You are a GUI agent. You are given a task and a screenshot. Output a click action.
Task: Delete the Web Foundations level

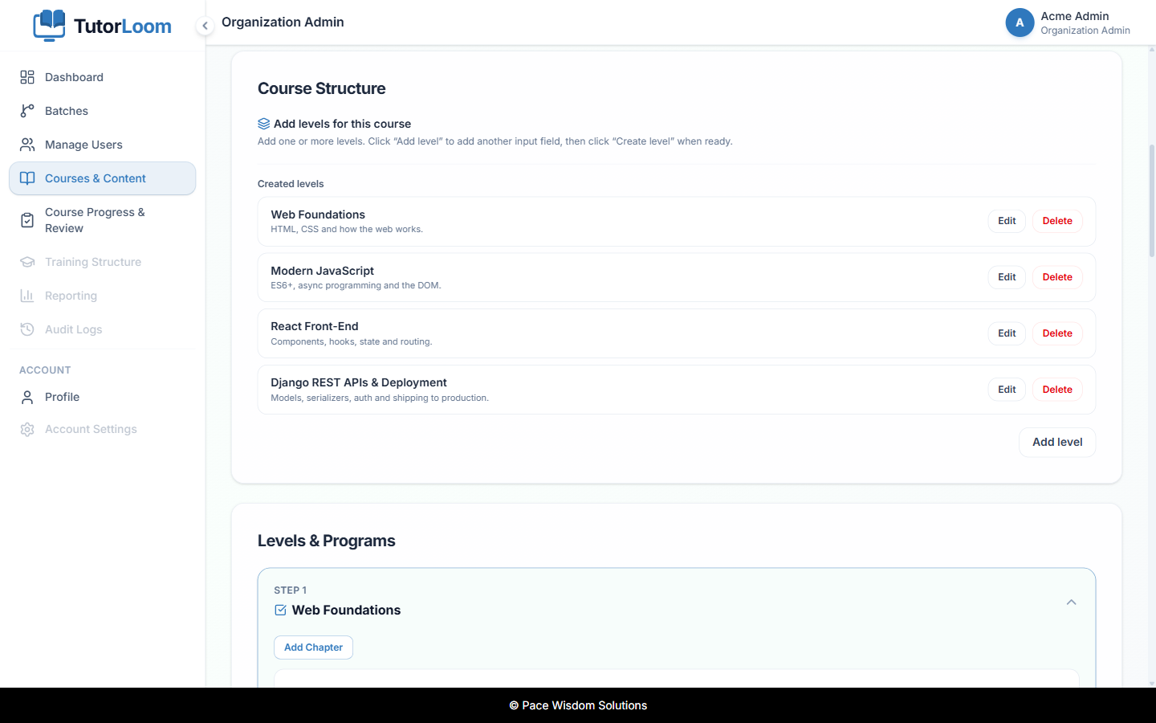pyautogui.click(x=1057, y=221)
